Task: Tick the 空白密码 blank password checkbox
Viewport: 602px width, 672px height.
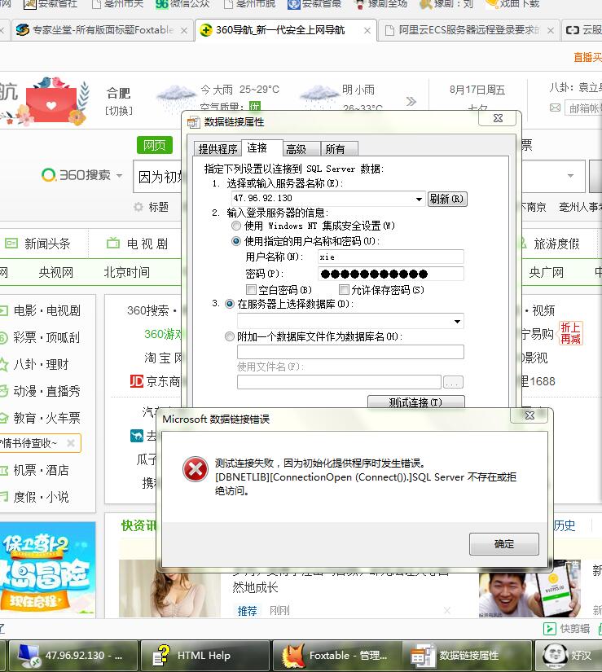Action: click(x=251, y=290)
